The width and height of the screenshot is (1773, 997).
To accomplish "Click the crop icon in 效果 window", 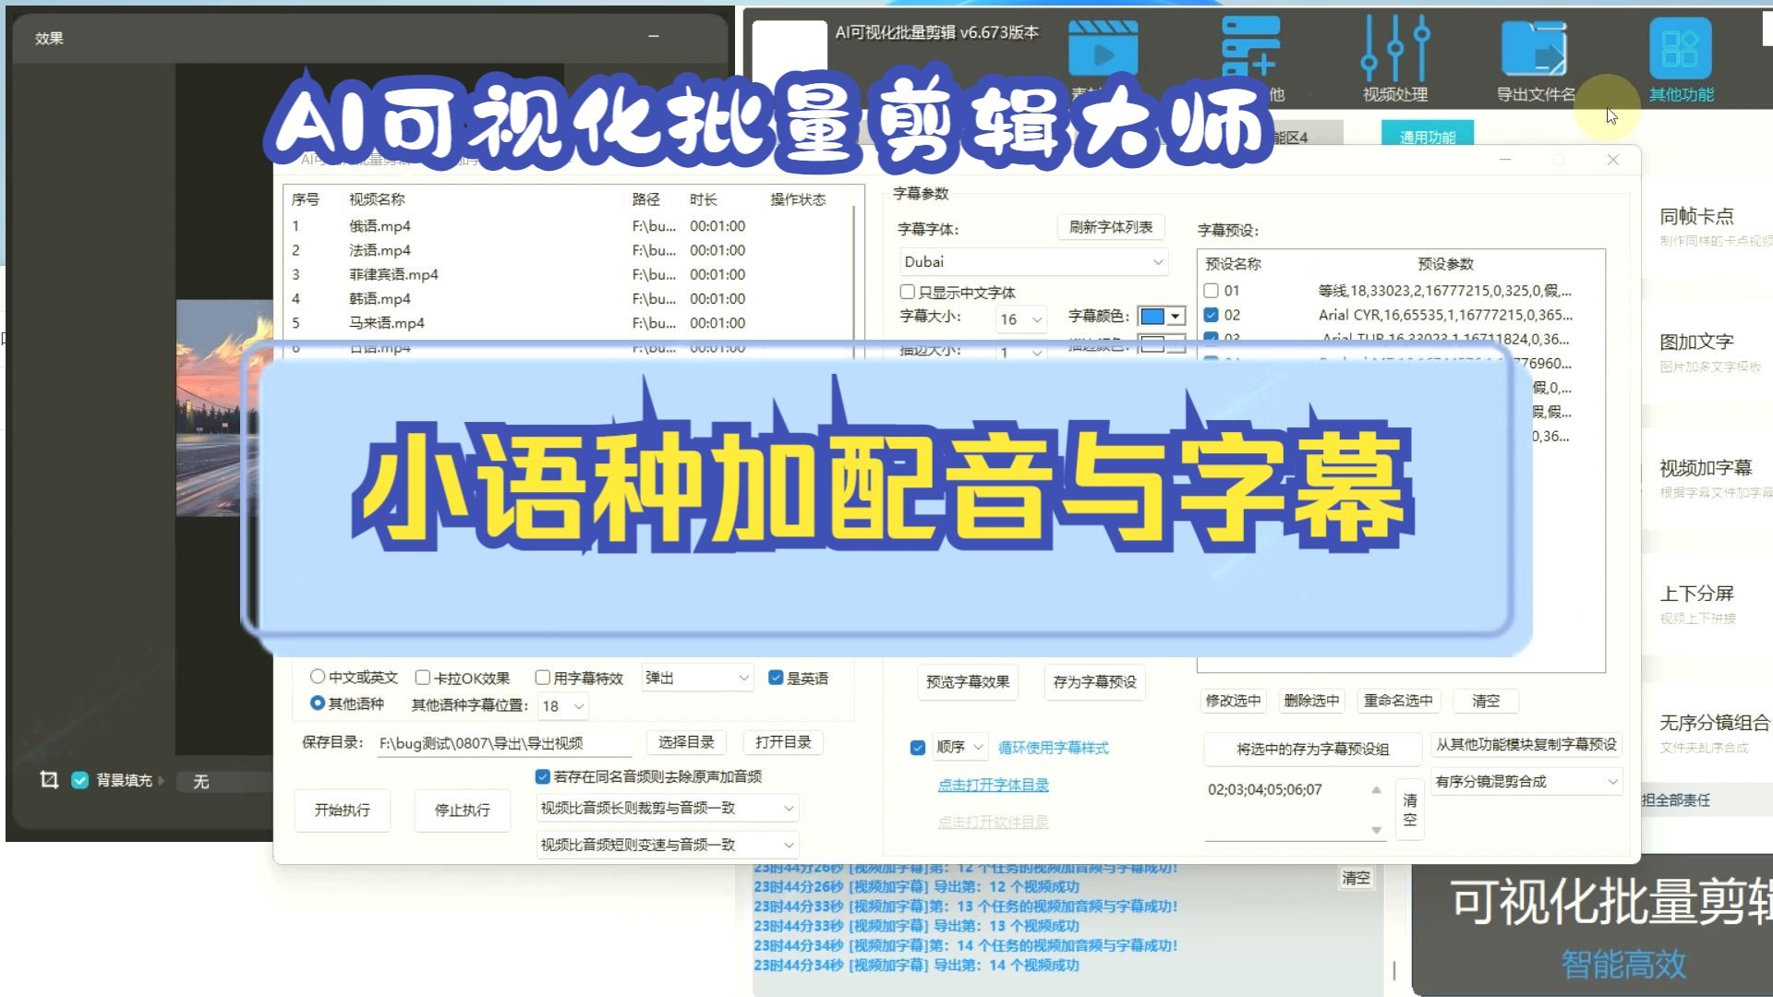I will (x=49, y=780).
